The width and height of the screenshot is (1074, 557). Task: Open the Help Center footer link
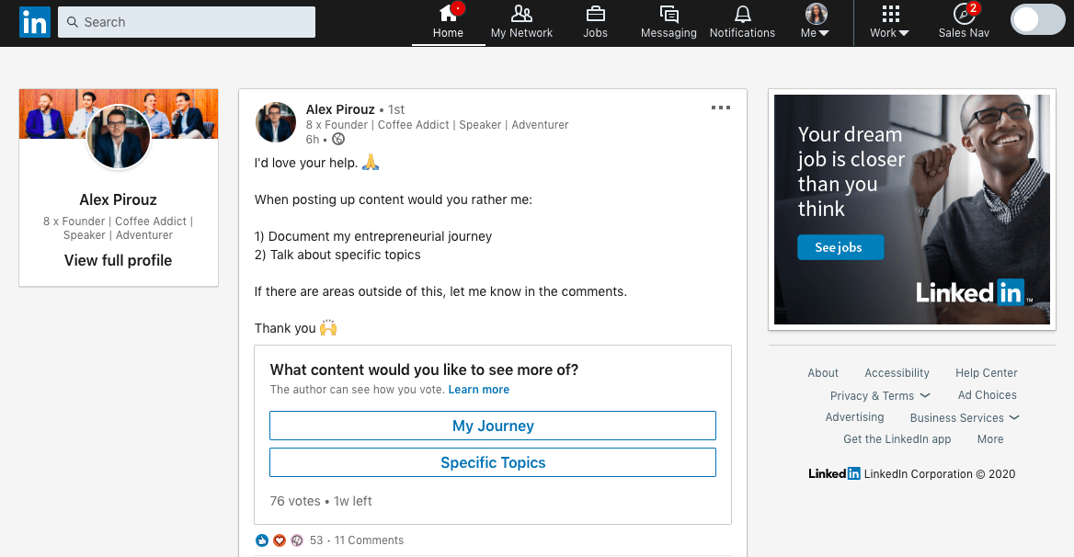click(987, 373)
